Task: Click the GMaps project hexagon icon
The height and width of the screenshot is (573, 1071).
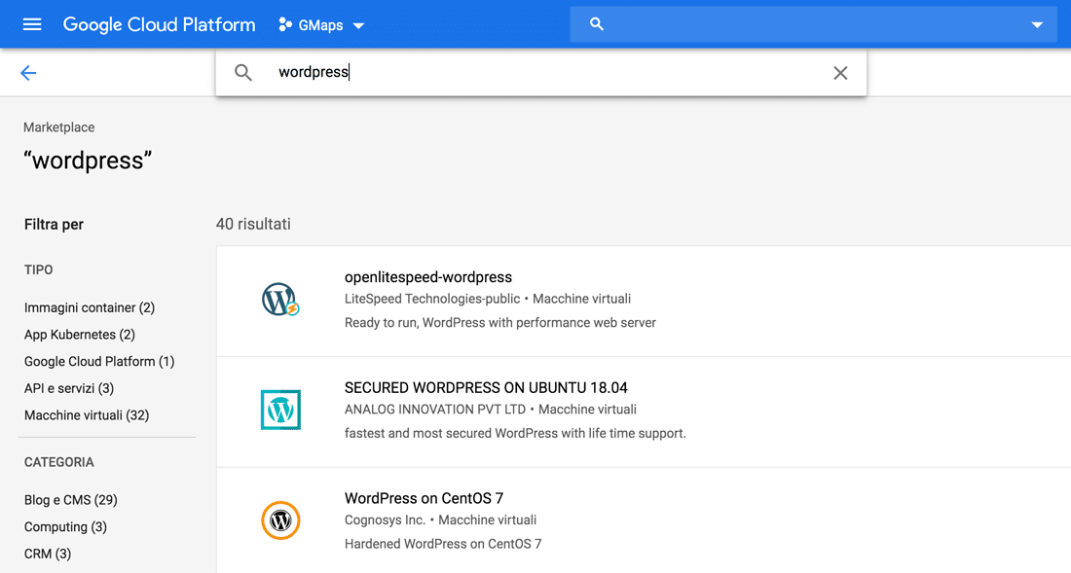Action: click(x=285, y=24)
